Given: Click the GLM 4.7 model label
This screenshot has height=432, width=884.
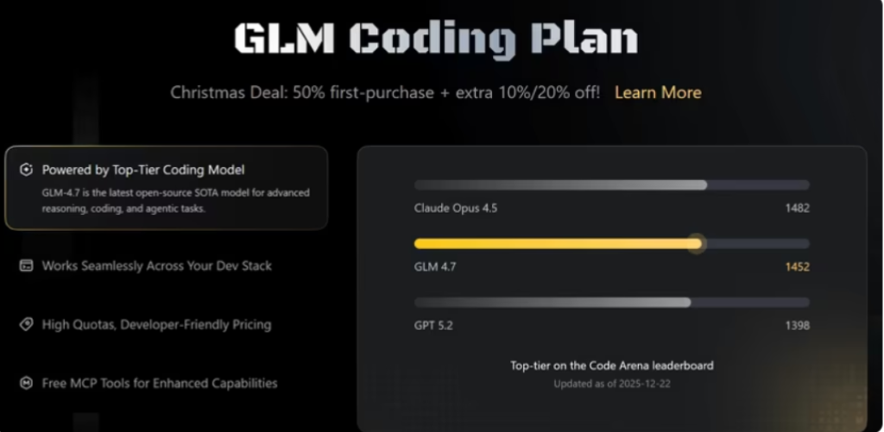Looking at the screenshot, I should click(x=435, y=266).
